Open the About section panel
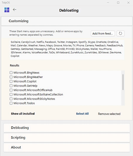 (x=67, y=147)
